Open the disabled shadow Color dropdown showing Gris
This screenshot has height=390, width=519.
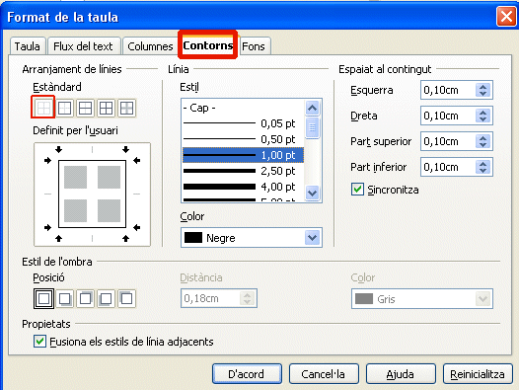[422, 299]
